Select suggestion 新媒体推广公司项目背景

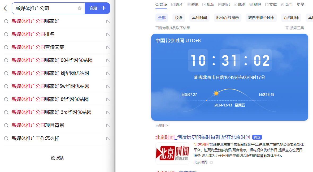[57, 125]
